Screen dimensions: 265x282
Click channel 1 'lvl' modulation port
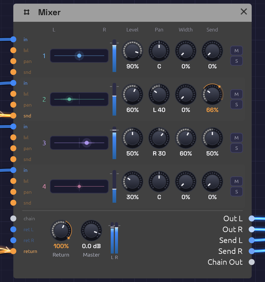(13, 50)
